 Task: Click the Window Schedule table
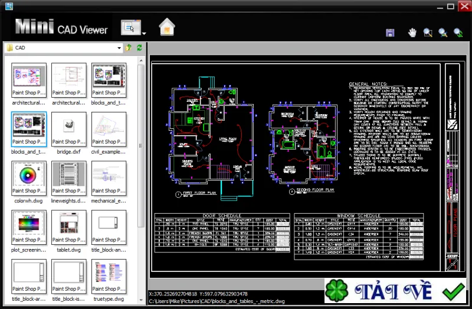(x=359, y=237)
